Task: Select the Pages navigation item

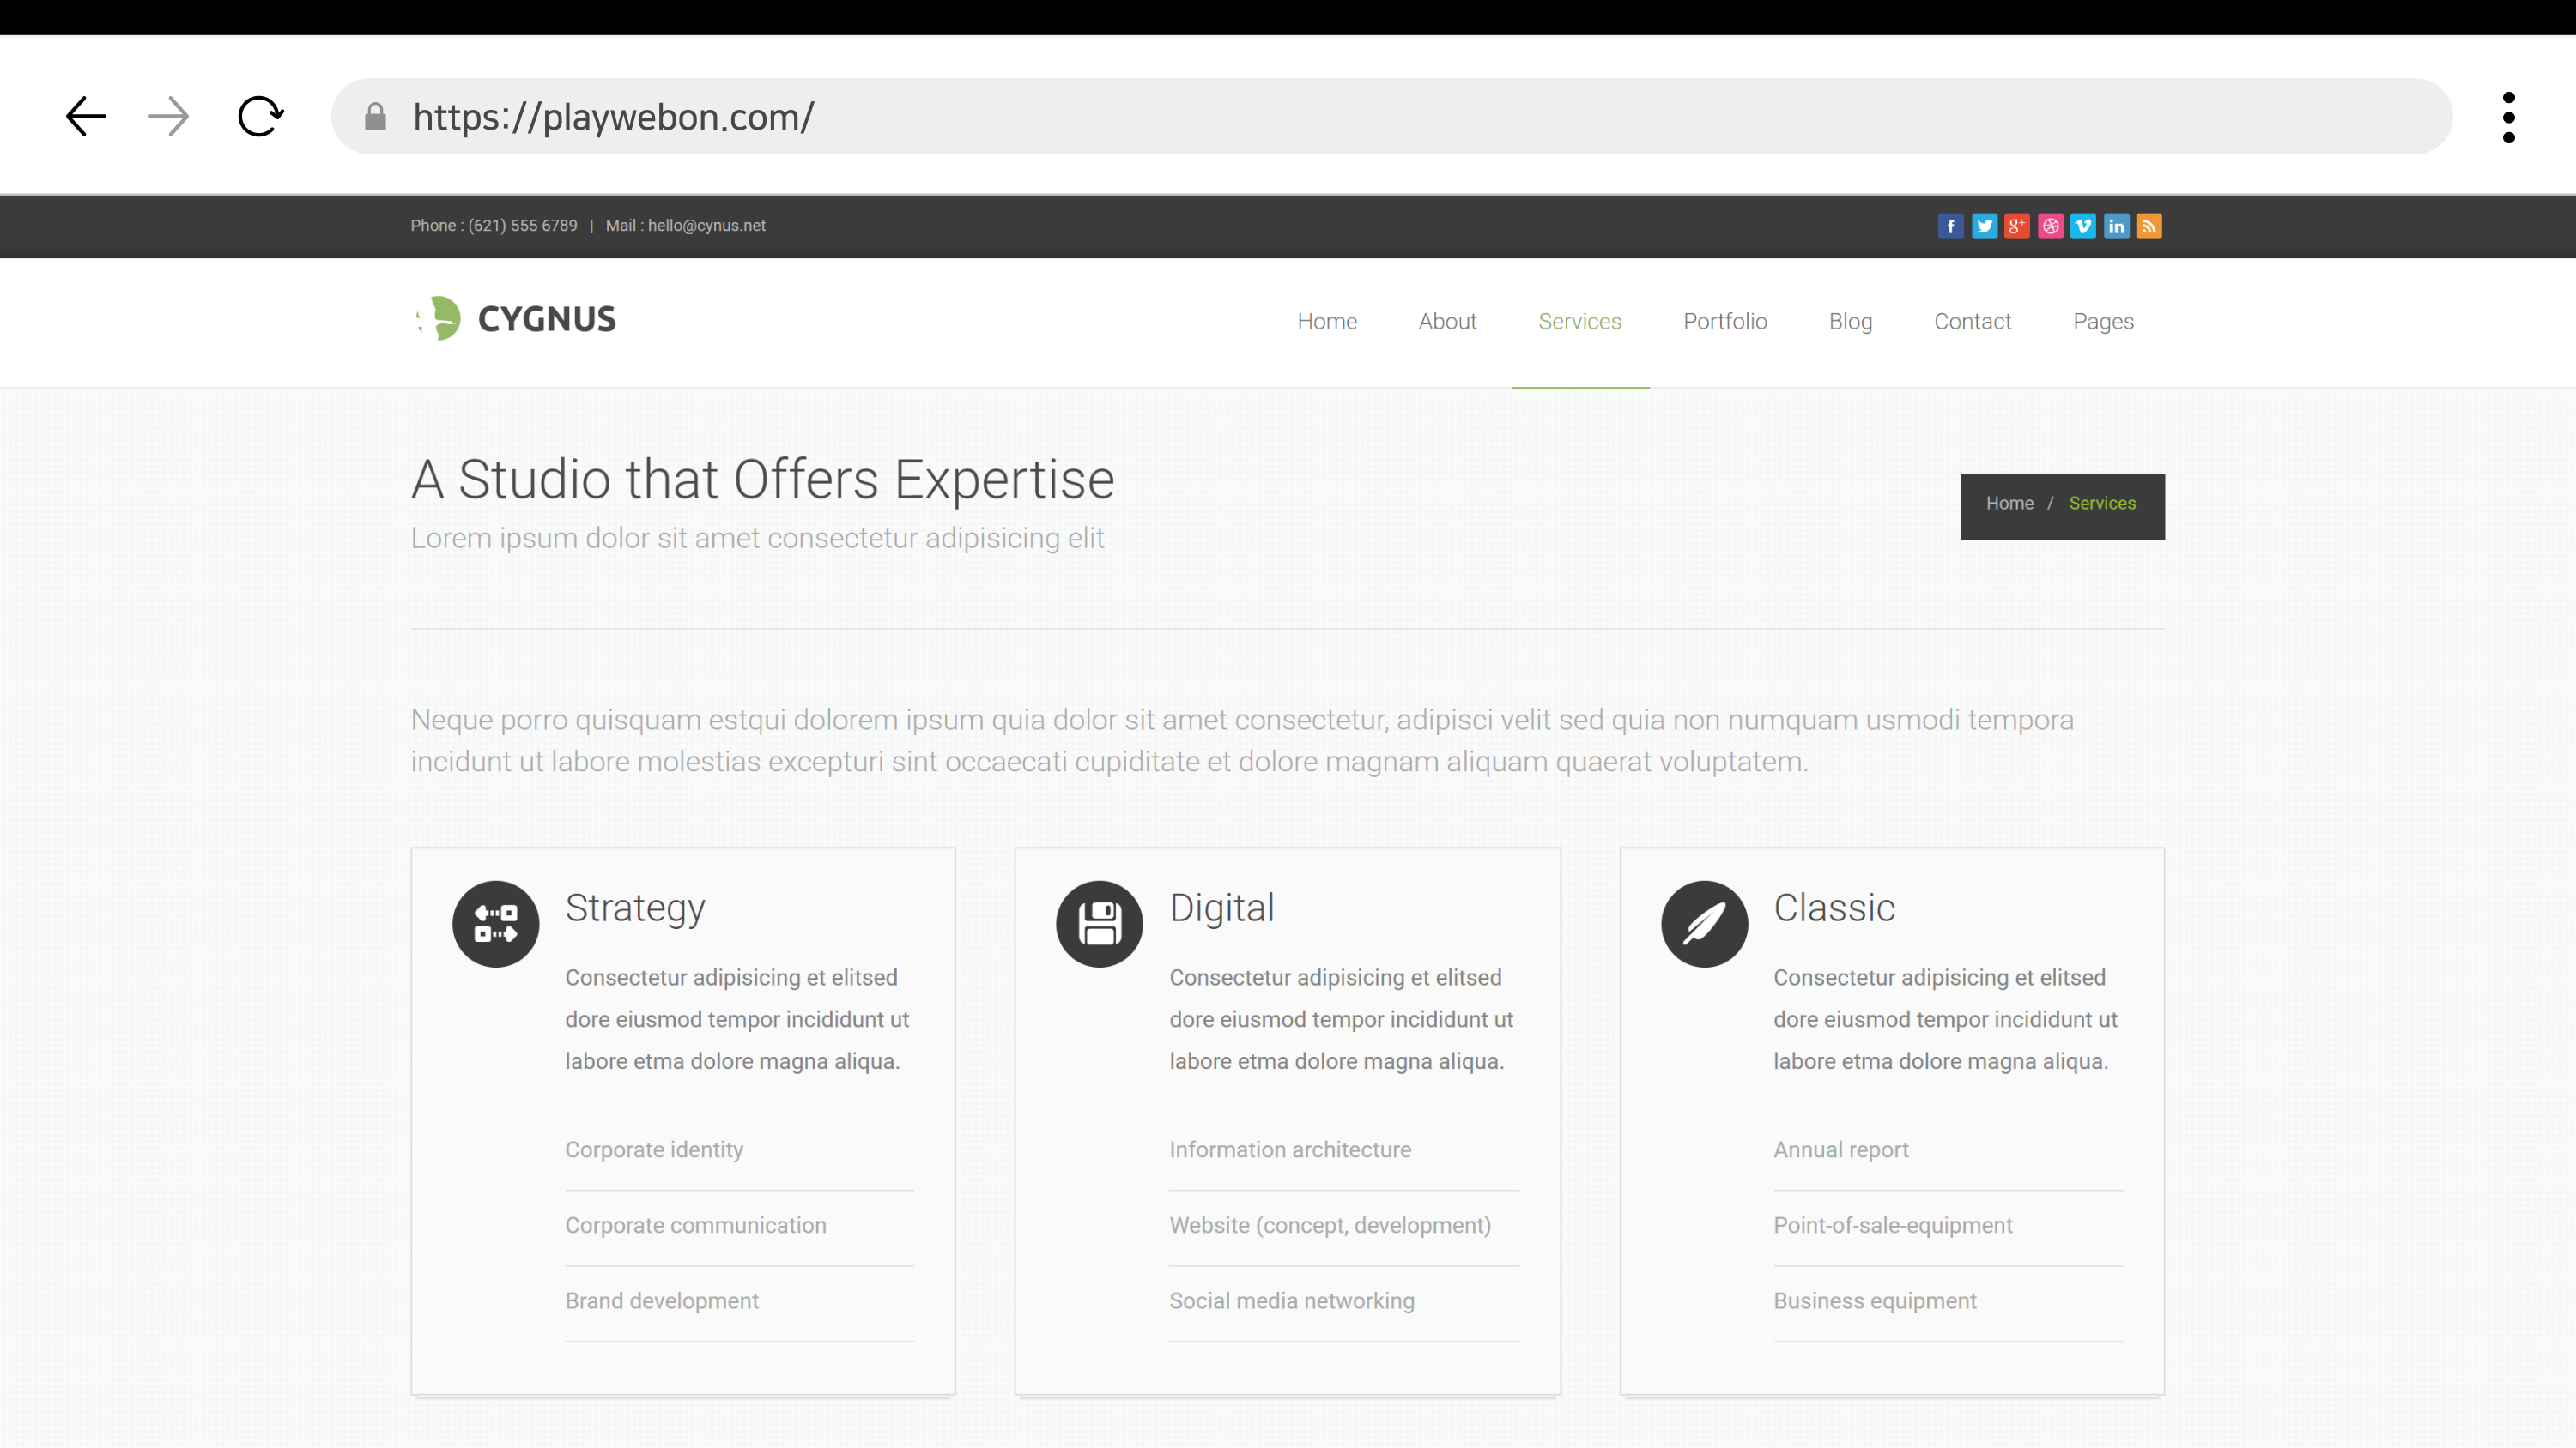Action: [2103, 322]
